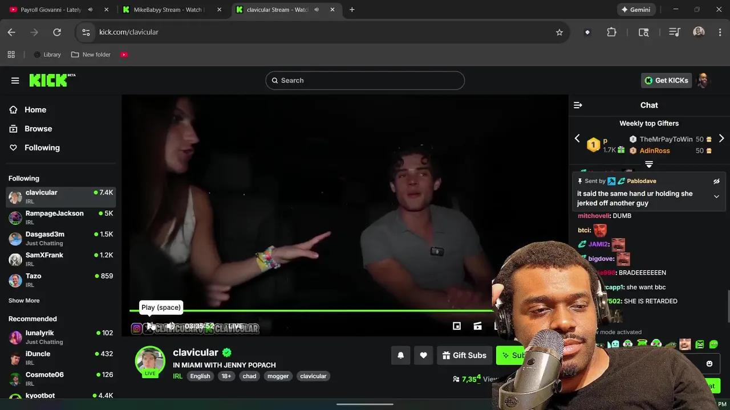
Task: Open a new browser tab
Action: [352, 10]
